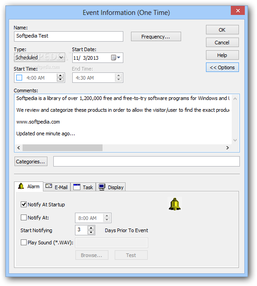
Task: Click the envelope icon on E-Mail tab
Action: 49,186
